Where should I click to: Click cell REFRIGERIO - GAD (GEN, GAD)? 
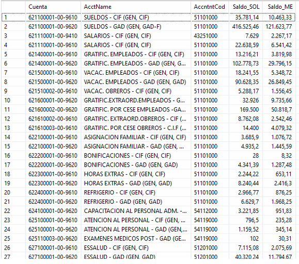136,202
